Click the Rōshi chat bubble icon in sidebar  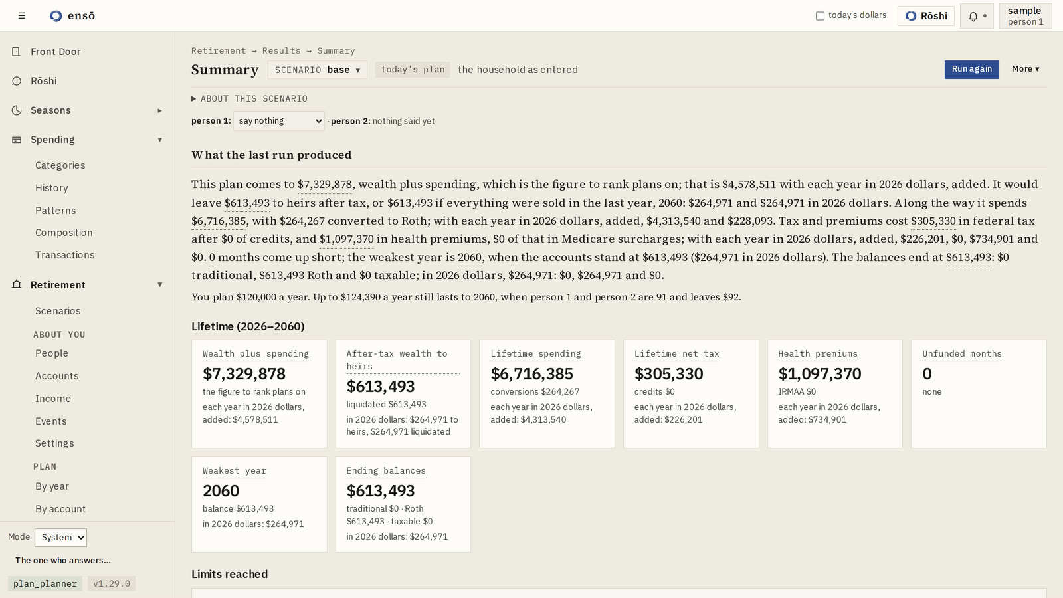[x=17, y=81]
